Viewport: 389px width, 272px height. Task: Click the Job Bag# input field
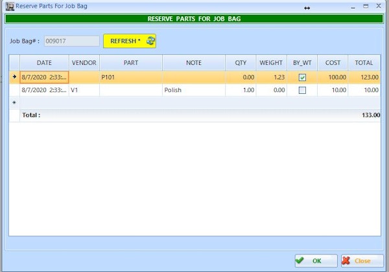71,41
